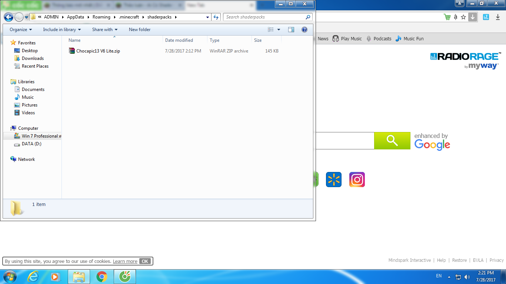Screen dimensions: 506x284
Task: Open Recent Places in Favorites
Action: coord(35,66)
